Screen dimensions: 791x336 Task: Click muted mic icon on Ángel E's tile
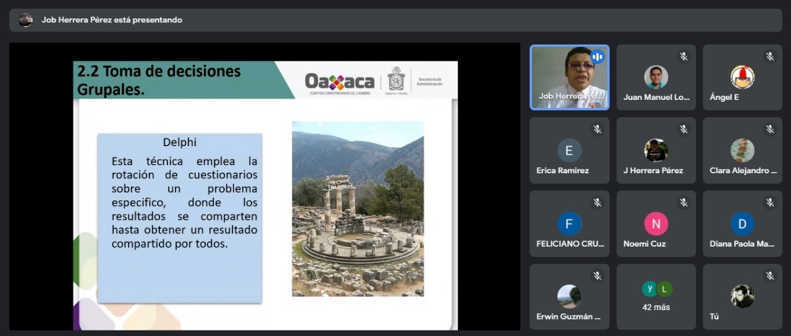click(x=770, y=57)
